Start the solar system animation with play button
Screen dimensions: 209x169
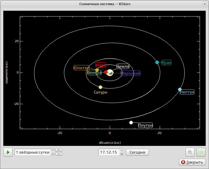8,152
